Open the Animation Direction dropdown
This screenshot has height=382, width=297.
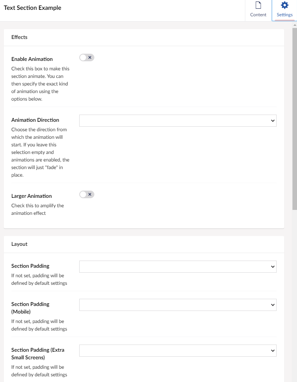pyautogui.click(x=177, y=121)
